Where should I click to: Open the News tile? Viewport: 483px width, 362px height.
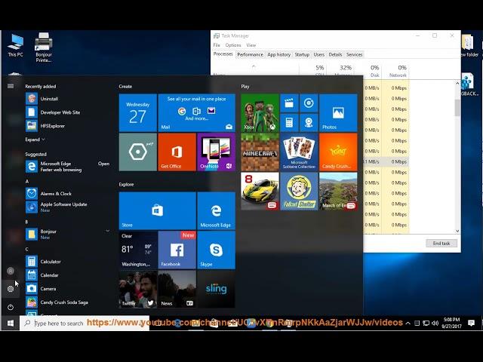pyautogui.click(x=177, y=289)
